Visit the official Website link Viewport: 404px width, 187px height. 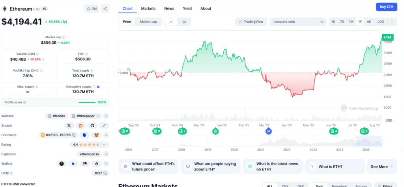coord(57,116)
